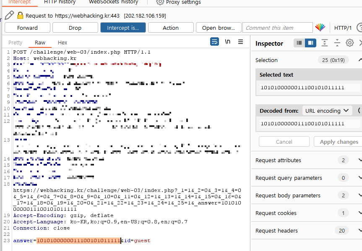Select the Raw view tab
The height and width of the screenshot is (251, 362).
pyautogui.click(x=40, y=43)
